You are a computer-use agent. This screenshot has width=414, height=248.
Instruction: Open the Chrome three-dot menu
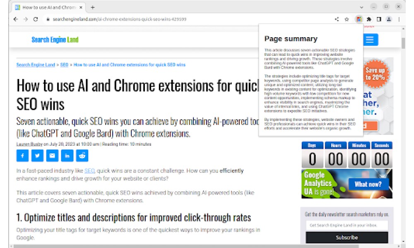coord(399,19)
